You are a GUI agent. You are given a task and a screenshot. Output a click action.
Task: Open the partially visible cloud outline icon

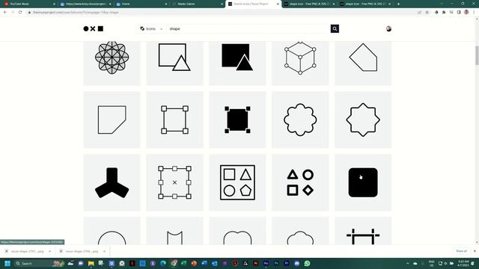click(300, 238)
